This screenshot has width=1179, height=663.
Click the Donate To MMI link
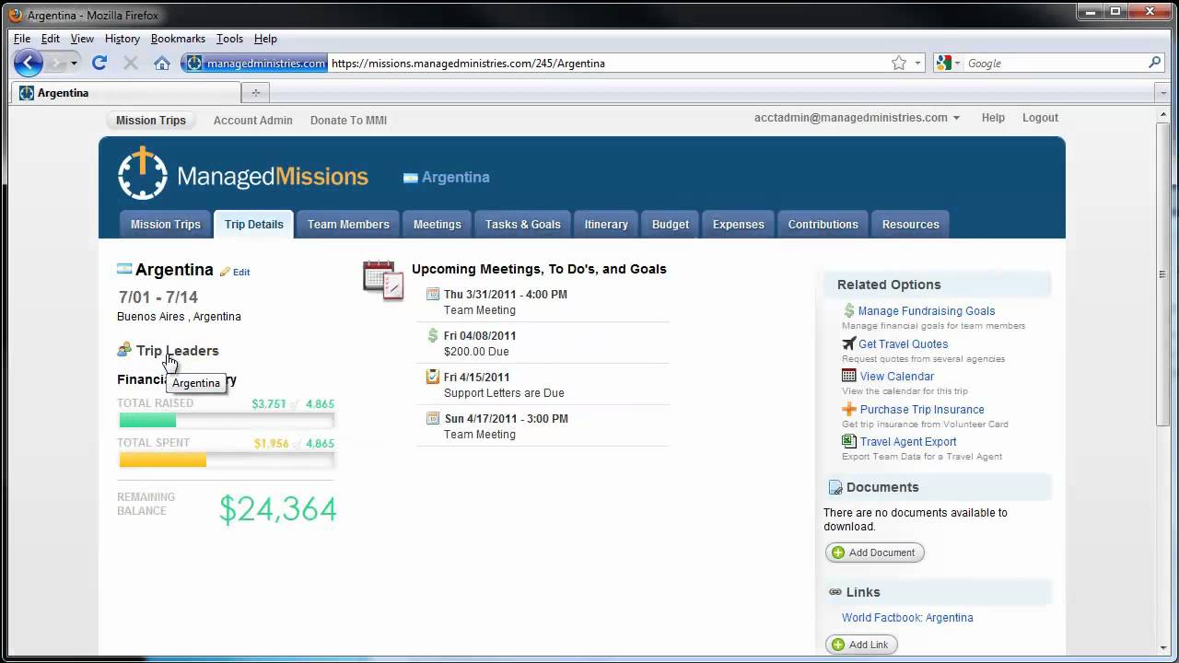[x=348, y=120]
